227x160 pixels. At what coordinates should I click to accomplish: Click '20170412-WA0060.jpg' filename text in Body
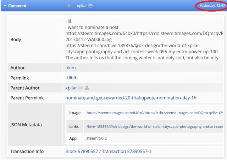coord(88,40)
